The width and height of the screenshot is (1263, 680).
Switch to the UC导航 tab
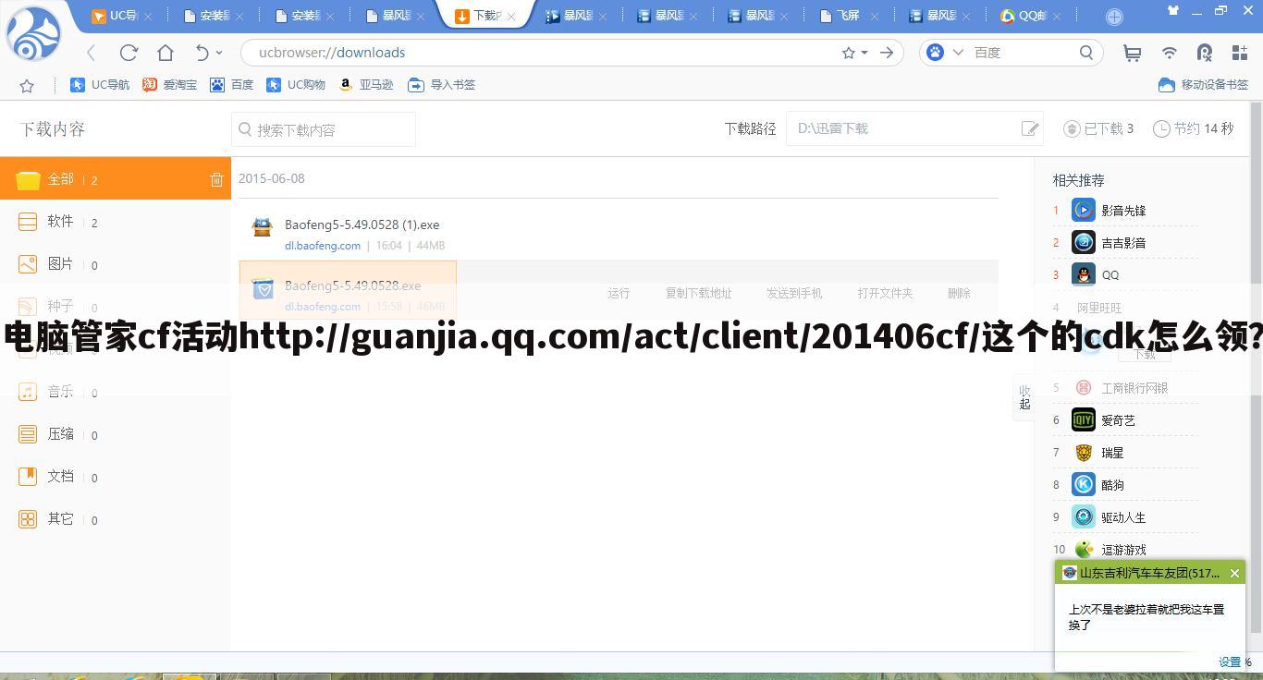(x=123, y=16)
